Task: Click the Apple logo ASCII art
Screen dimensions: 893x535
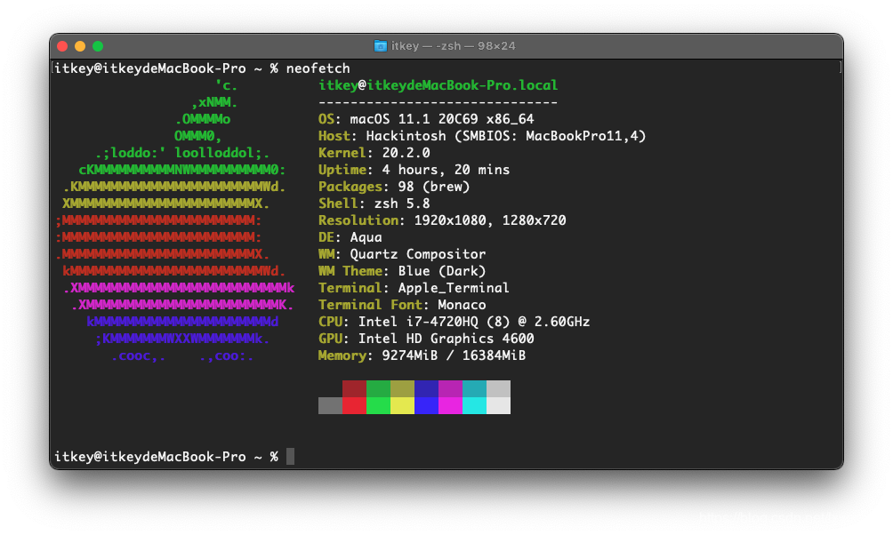Action: (175, 220)
